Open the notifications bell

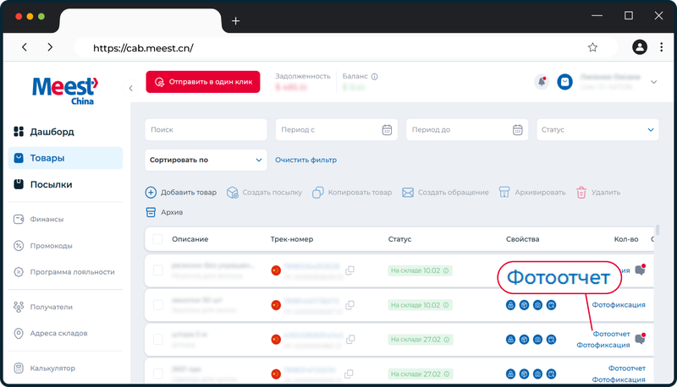click(542, 81)
